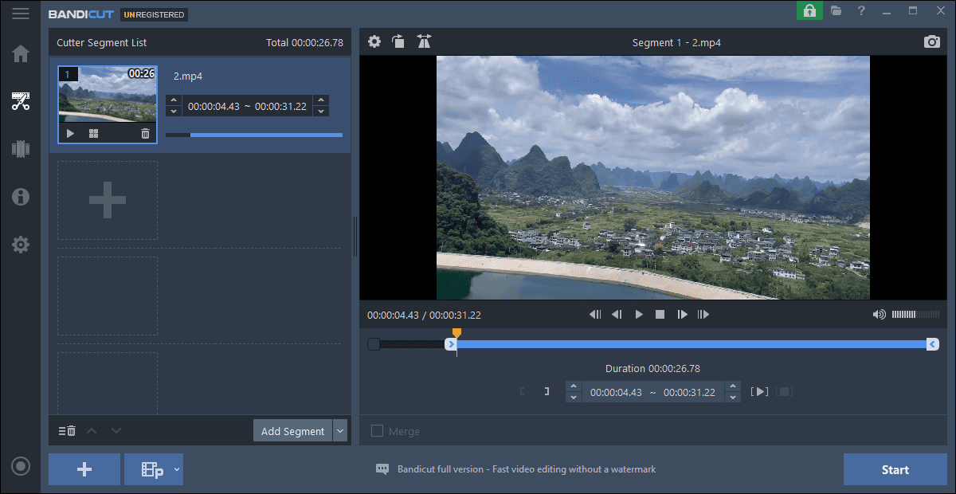The image size is (956, 494).
Task: Click the trash icon on segment 1
Action: point(145,133)
